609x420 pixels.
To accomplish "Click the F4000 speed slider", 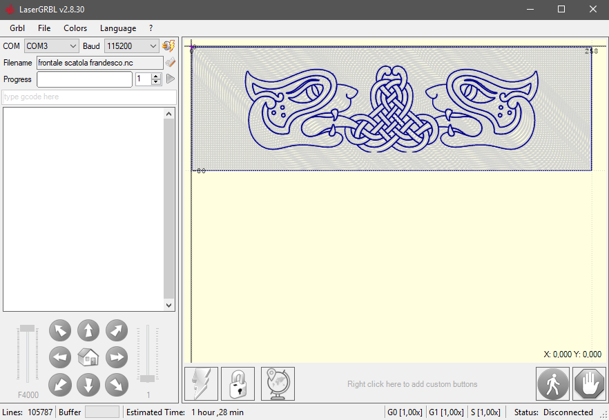I will (28, 353).
